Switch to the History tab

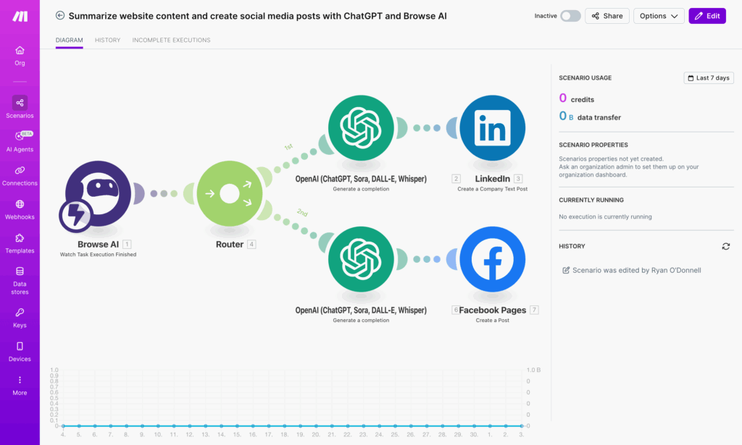107,40
